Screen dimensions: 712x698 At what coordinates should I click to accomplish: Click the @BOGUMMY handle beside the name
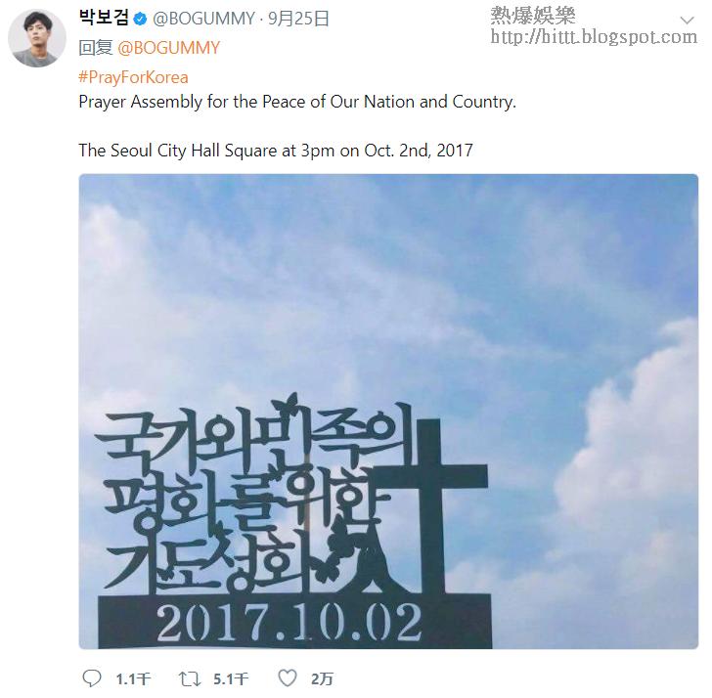[x=203, y=19]
